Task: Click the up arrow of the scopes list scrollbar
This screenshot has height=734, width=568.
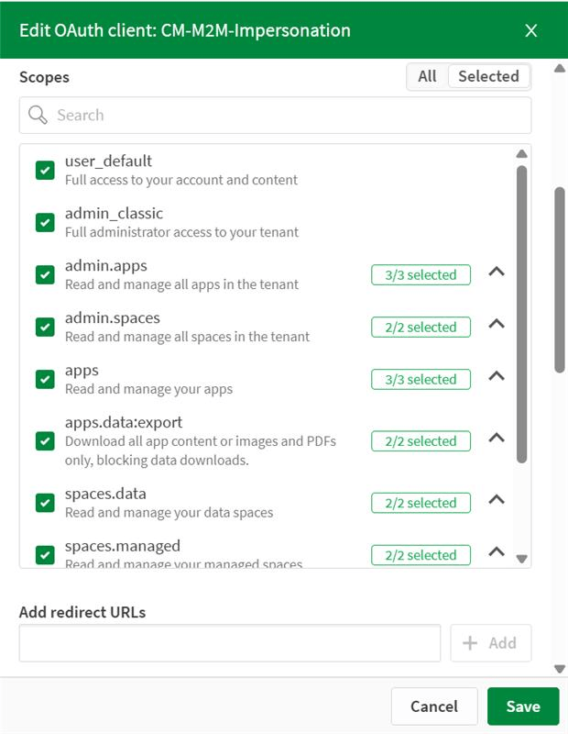Action: pos(523,153)
